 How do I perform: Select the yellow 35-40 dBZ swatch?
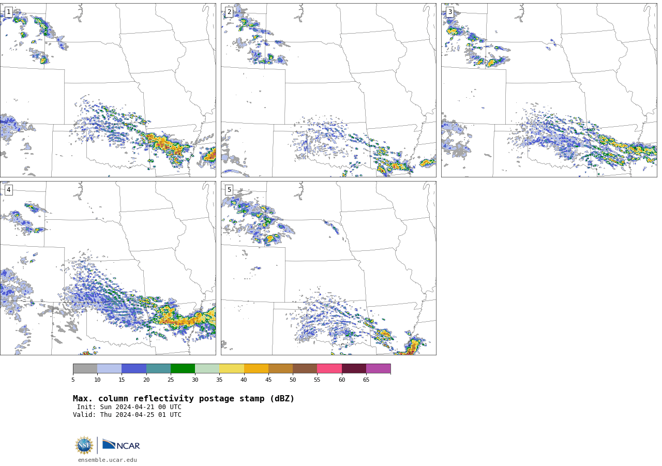(232, 368)
